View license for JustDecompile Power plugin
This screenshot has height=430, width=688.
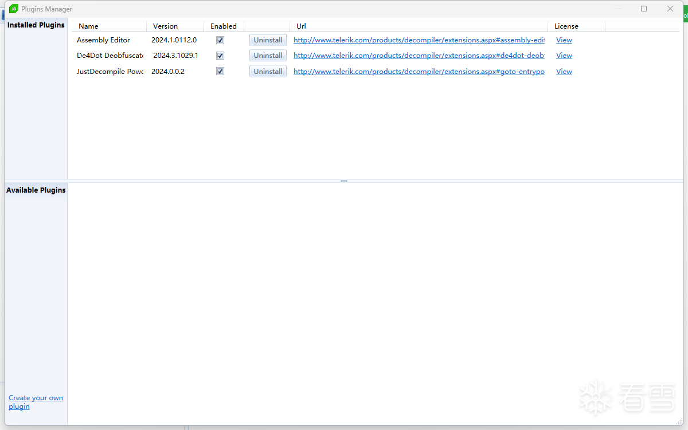point(564,72)
